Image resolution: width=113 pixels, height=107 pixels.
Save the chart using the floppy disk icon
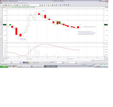6,5
